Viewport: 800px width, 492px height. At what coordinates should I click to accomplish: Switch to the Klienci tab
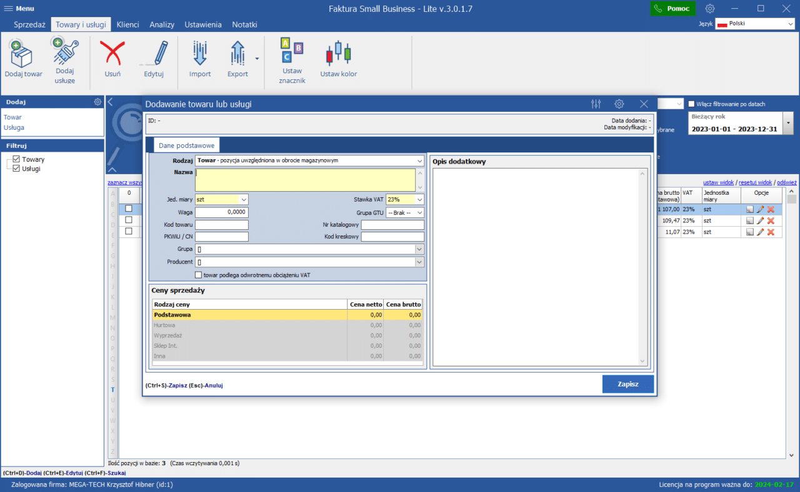pos(127,24)
